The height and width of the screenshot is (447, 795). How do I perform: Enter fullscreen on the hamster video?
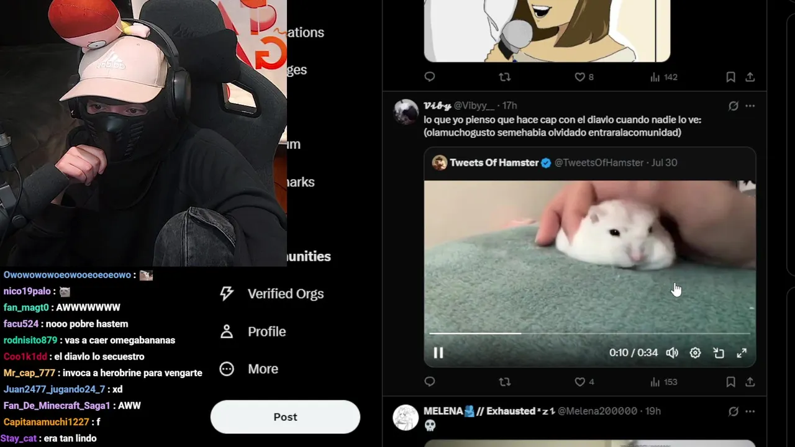(742, 353)
